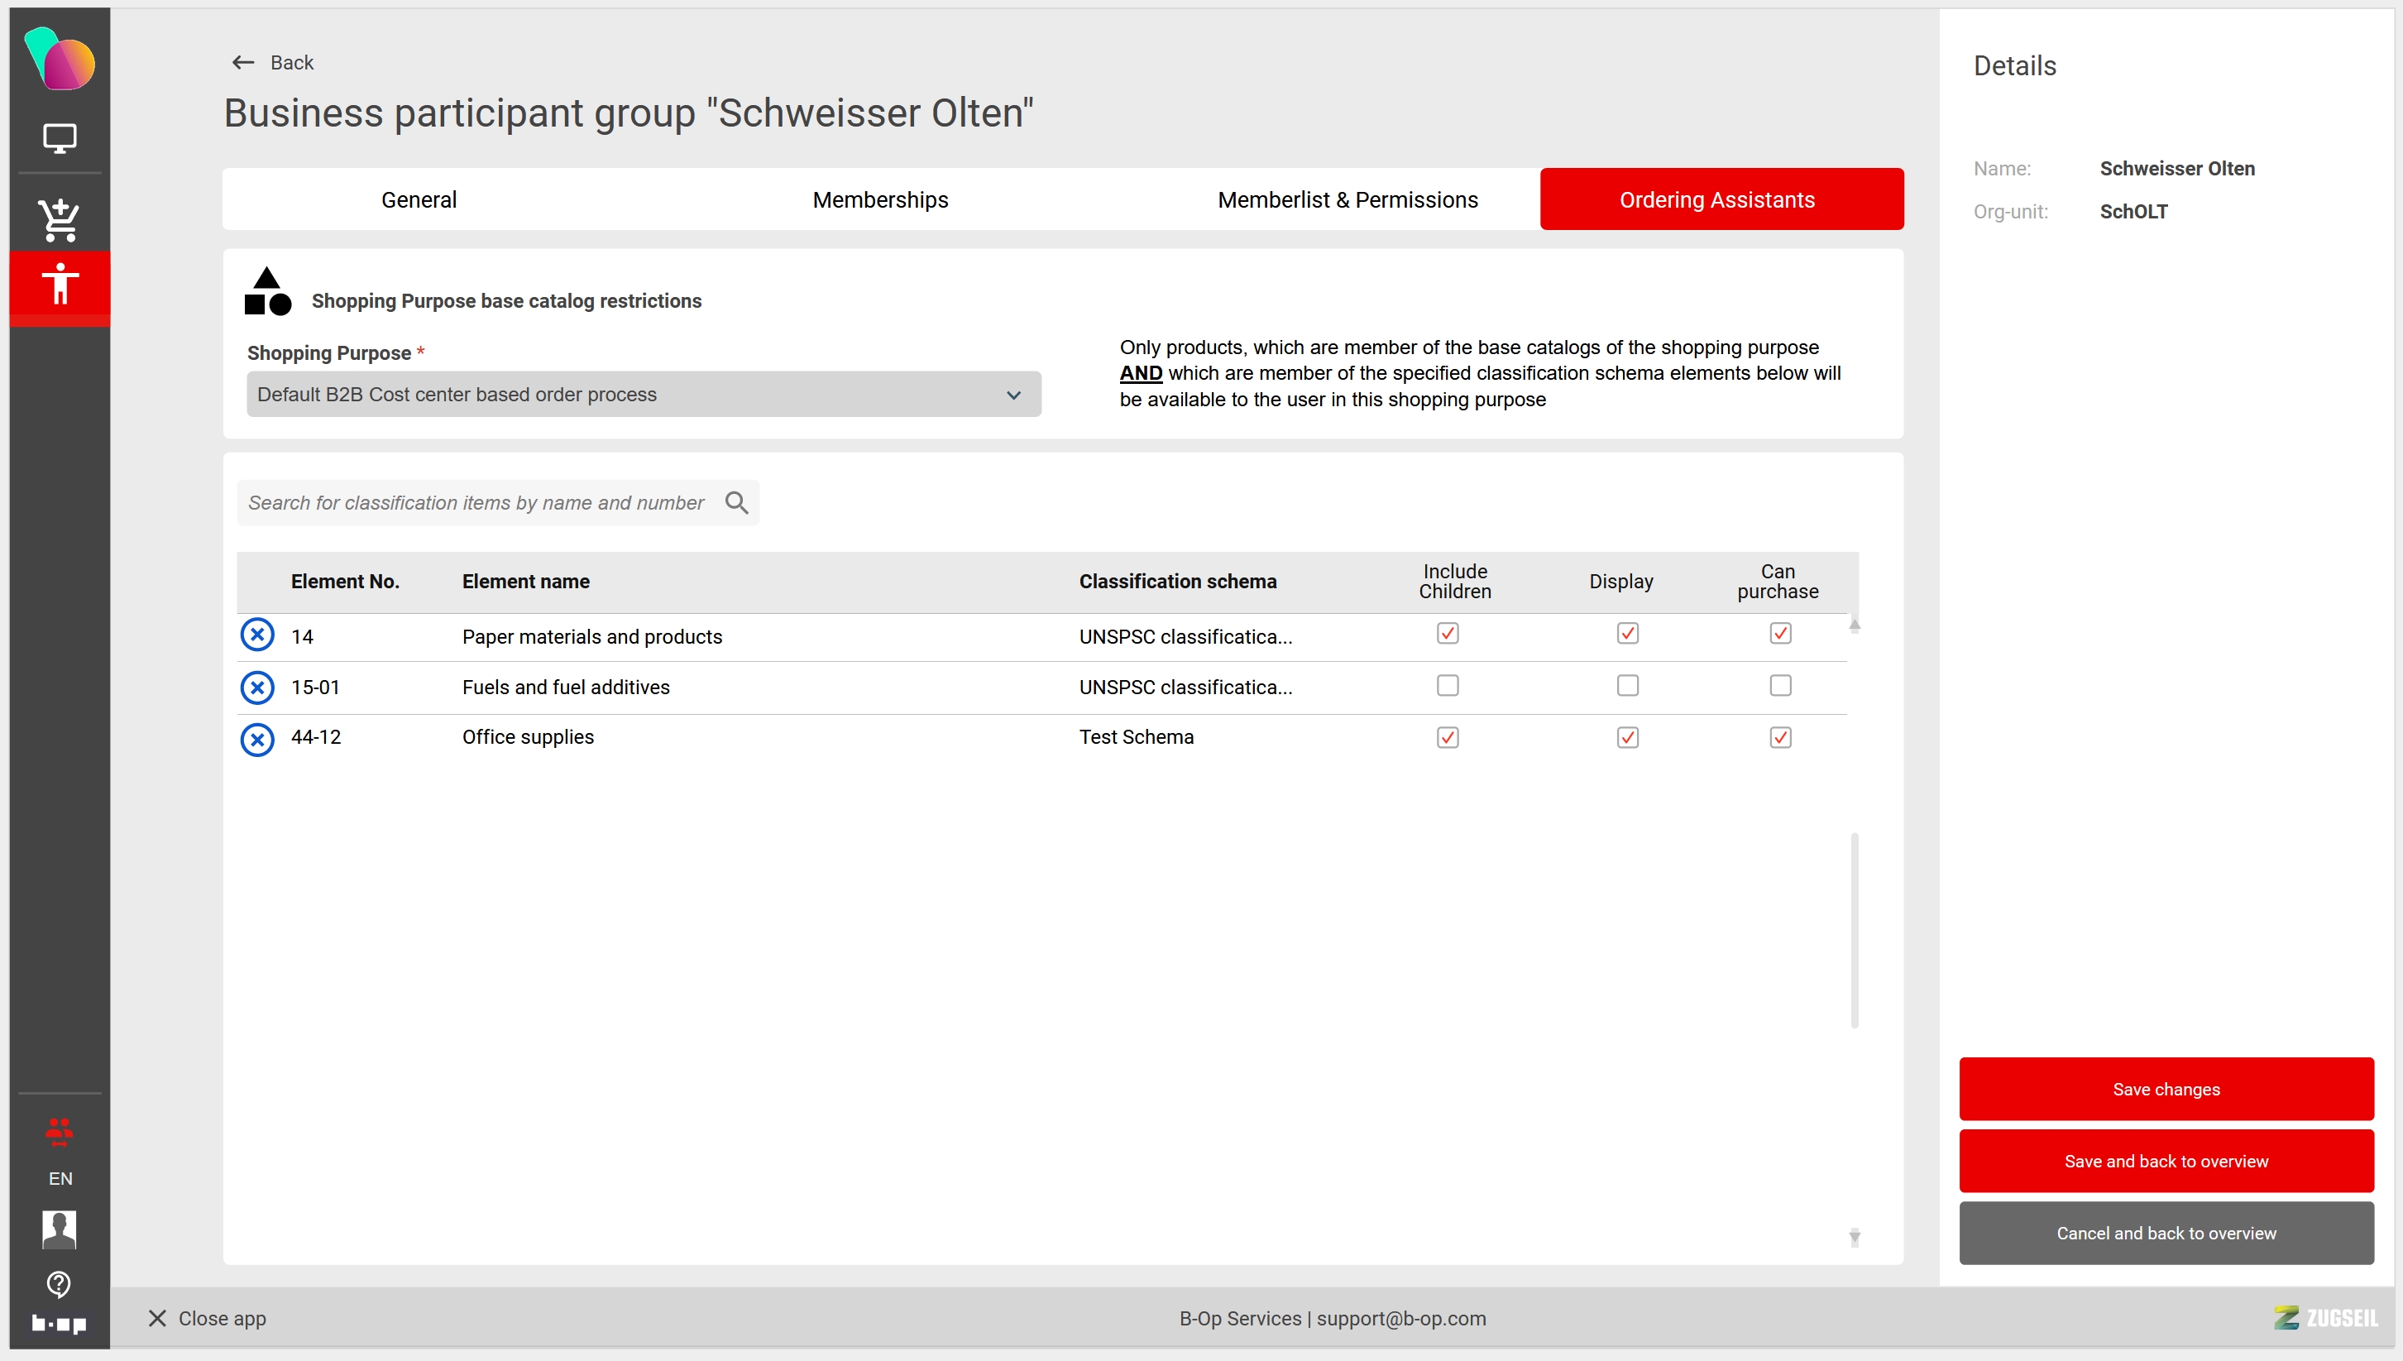Click Cancel and back to overview
2403x1361 pixels.
point(2165,1233)
